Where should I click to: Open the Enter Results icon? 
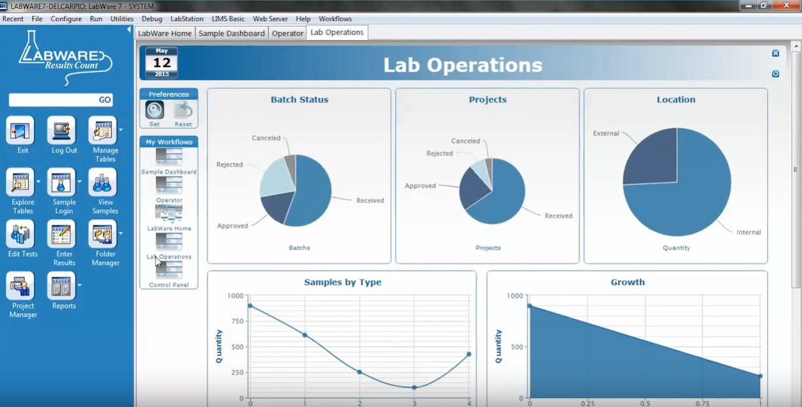pyautogui.click(x=61, y=234)
